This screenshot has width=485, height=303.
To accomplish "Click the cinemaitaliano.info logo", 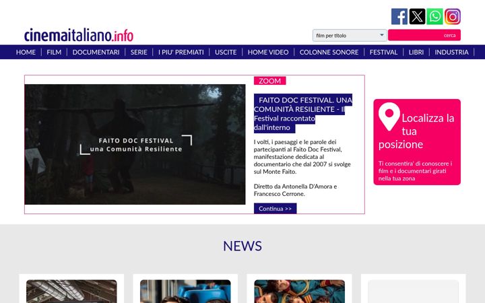I will (x=79, y=35).
